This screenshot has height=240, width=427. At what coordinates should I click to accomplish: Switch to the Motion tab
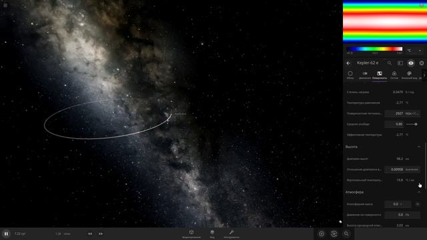point(365,75)
